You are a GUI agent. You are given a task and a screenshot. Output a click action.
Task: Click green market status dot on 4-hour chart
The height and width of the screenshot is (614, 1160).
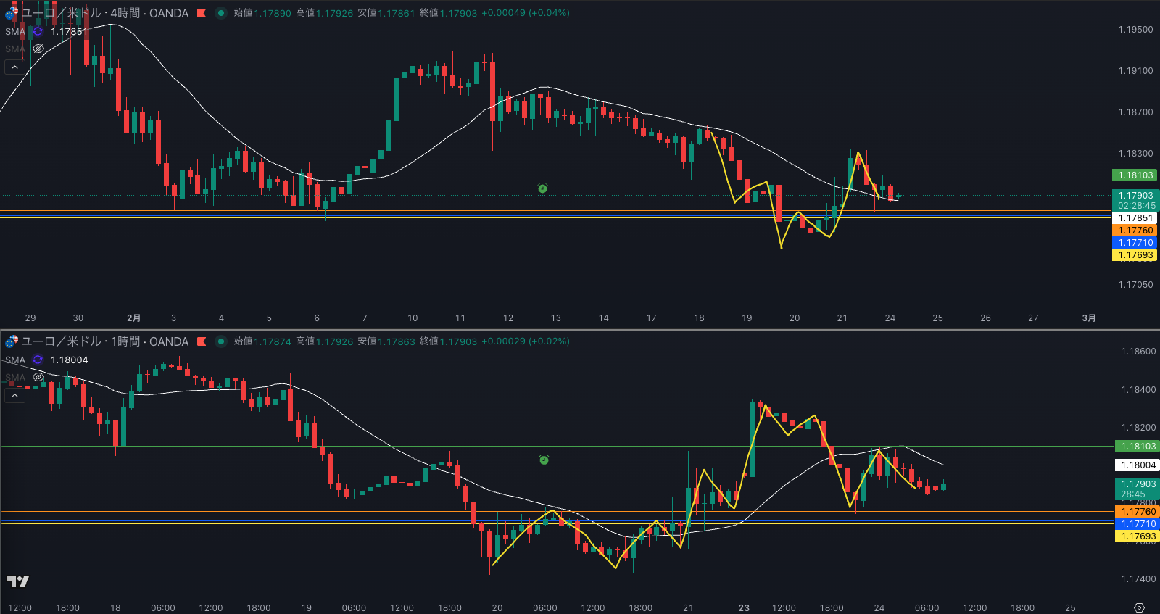(220, 13)
